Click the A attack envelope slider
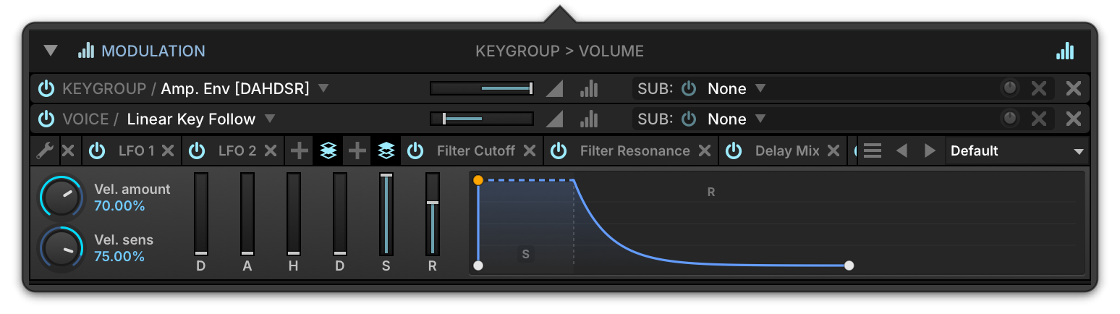 coord(247,214)
